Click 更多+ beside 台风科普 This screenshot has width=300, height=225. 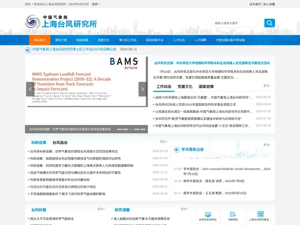101,209
